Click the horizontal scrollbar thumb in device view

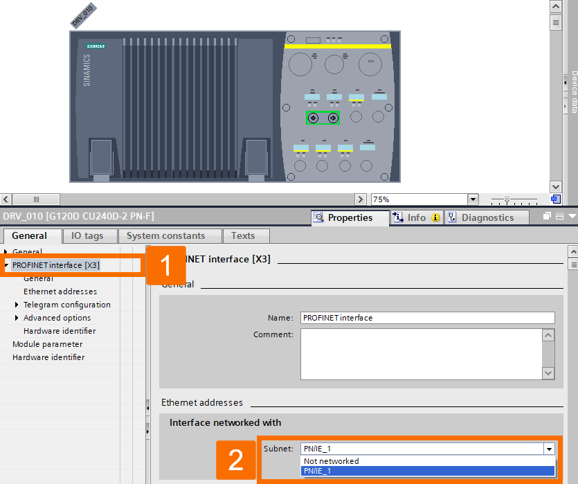tap(36, 199)
